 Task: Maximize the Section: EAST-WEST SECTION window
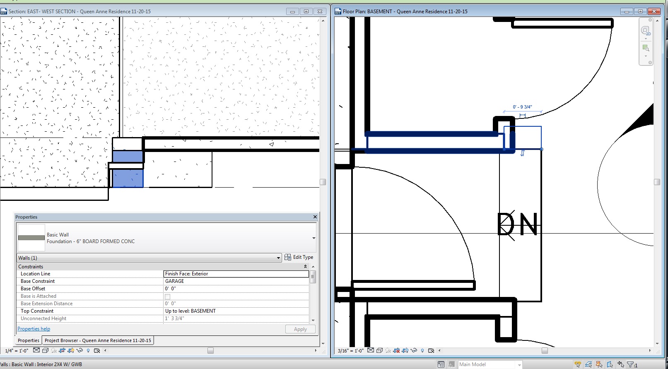(306, 12)
